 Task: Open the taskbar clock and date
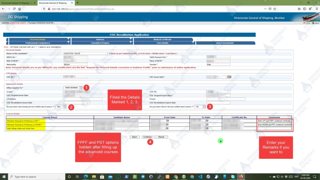[305, 177]
